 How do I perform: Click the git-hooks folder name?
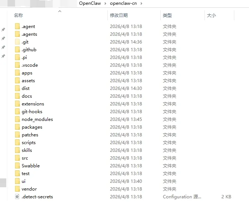(x=32, y=112)
